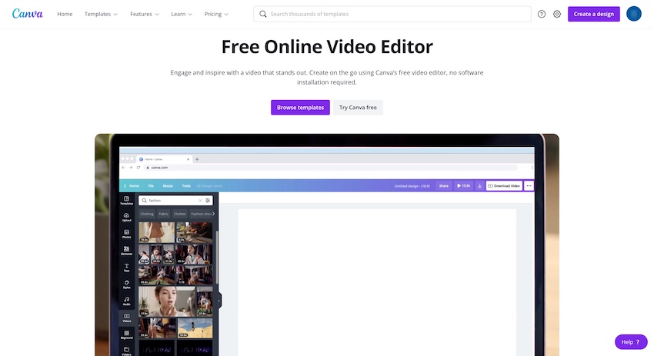Image resolution: width=654 pixels, height=356 pixels.
Task: Select the woman close-up video thumbnail
Action: click(x=166, y=301)
